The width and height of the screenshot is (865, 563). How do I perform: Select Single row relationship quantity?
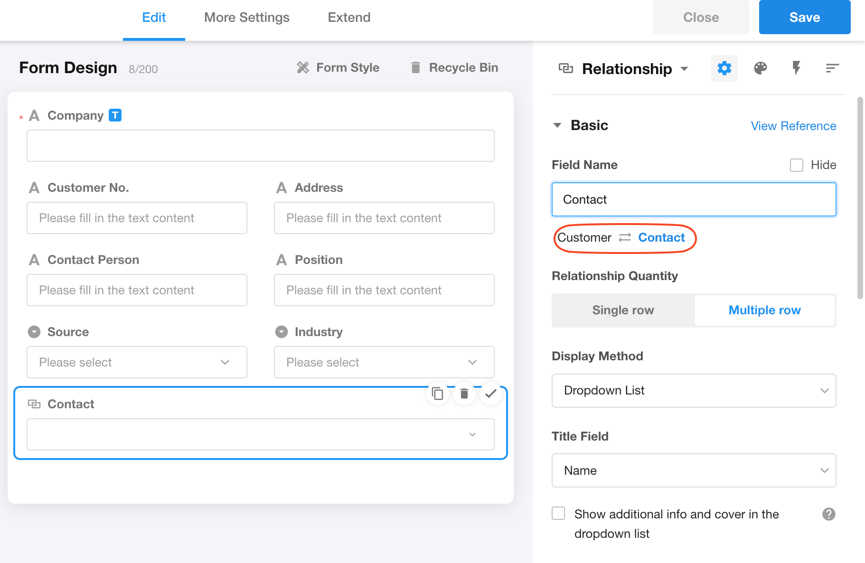pyautogui.click(x=623, y=310)
